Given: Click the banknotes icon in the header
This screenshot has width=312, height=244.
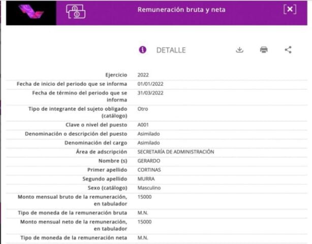Looking at the screenshot, I should tap(76, 12).
